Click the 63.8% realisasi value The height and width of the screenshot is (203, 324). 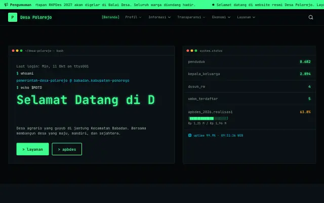(x=305, y=112)
